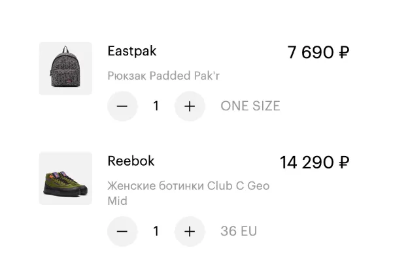Increase Reebok shoes quantity with plus icon
The image size is (408, 265).
click(190, 231)
